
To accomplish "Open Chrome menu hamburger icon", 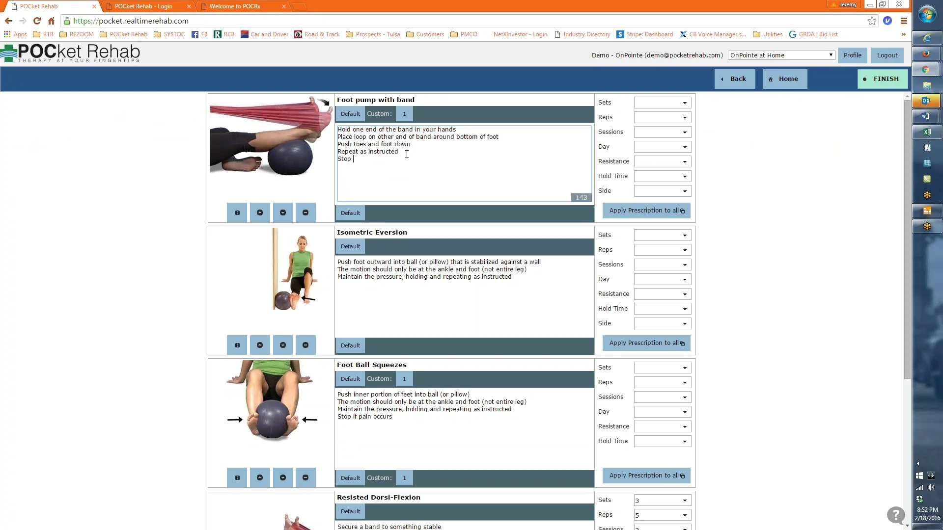I will point(904,21).
